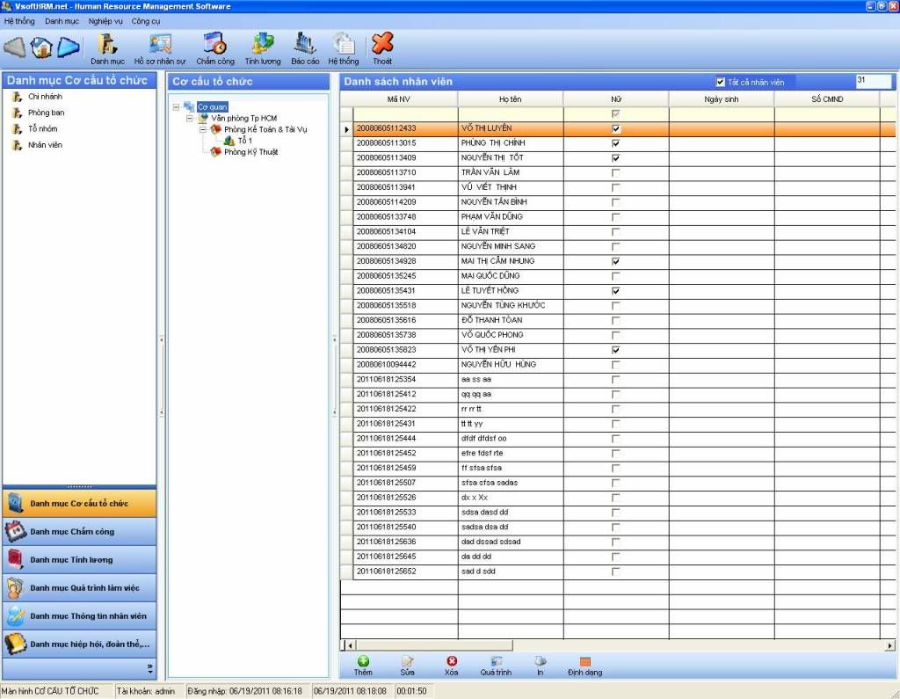This screenshot has width=900, height=699.
Task: Click the Thêm add icon
Action: [363, 666]
